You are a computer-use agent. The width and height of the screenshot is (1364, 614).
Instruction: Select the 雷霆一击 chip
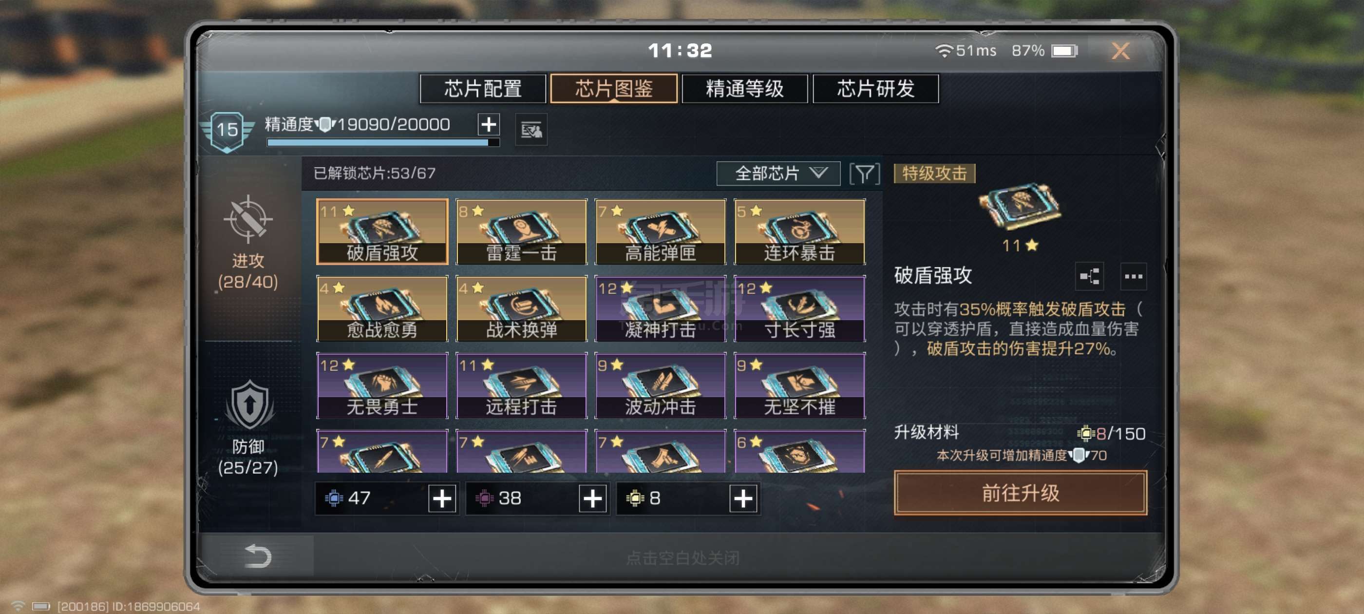click(521, 231)
